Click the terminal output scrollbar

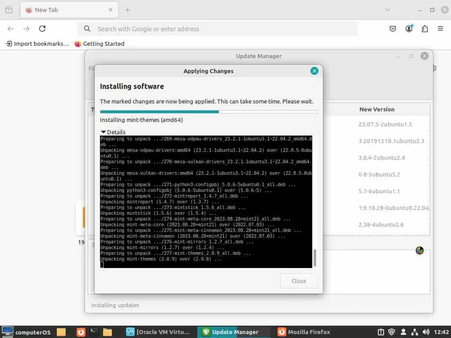pos(314,257)
